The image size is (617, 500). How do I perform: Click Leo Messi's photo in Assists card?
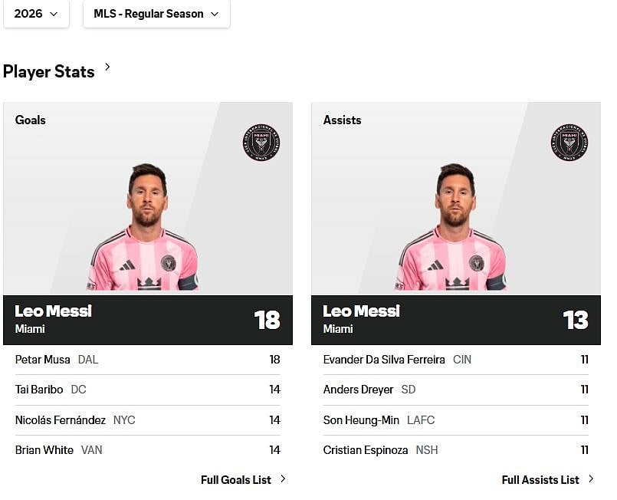452,227
